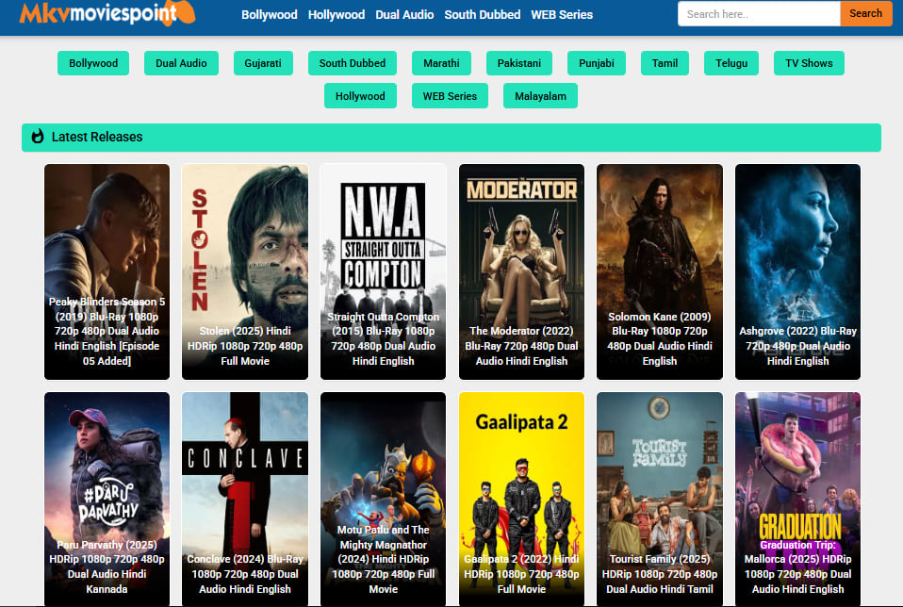
Task: Select the Tamil category button
Action: [x=665, y=63]
